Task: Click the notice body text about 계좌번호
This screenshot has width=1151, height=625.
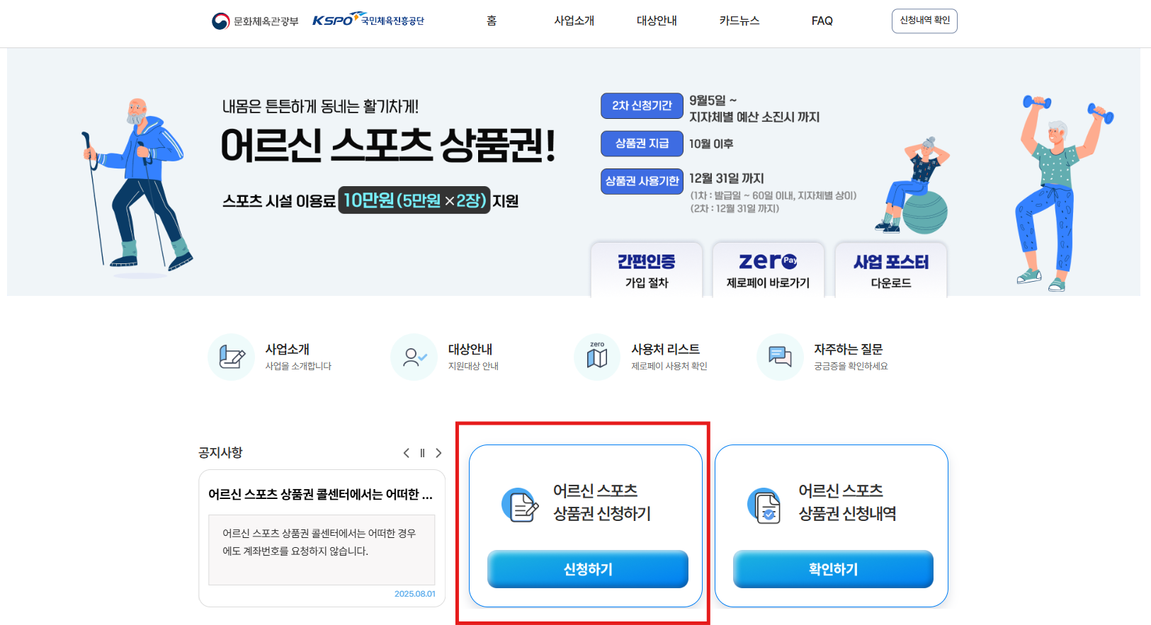Action: pos(319,542)
